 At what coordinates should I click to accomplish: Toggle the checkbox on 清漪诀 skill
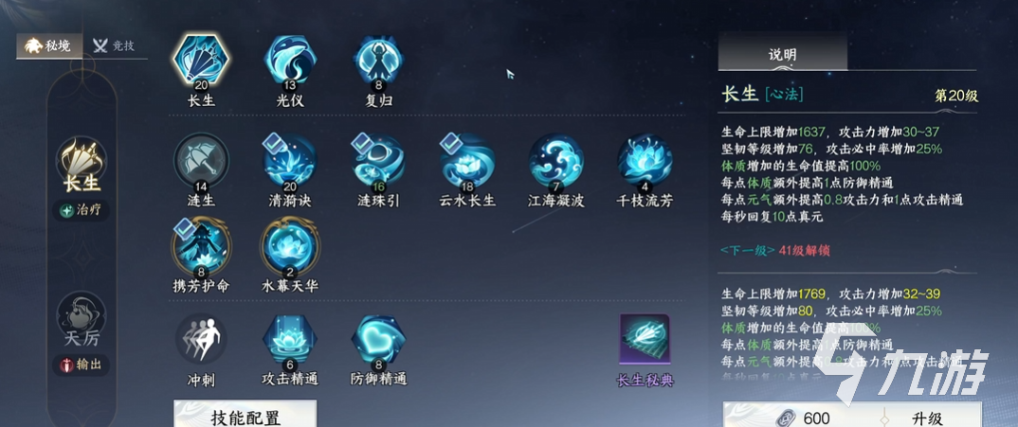(x=271, y=143)
